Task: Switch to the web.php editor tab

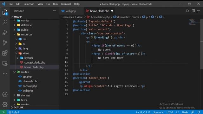Action: pos(70,11)
